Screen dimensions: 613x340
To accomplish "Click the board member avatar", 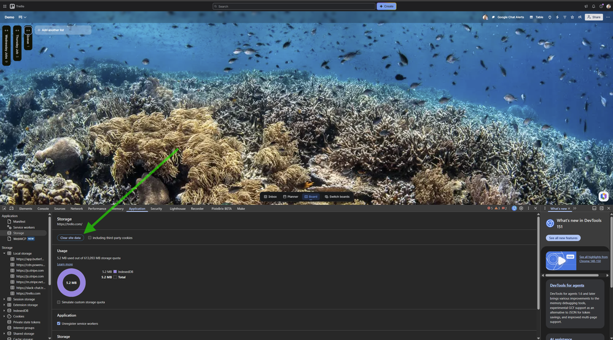I will (x=485, y=17).
